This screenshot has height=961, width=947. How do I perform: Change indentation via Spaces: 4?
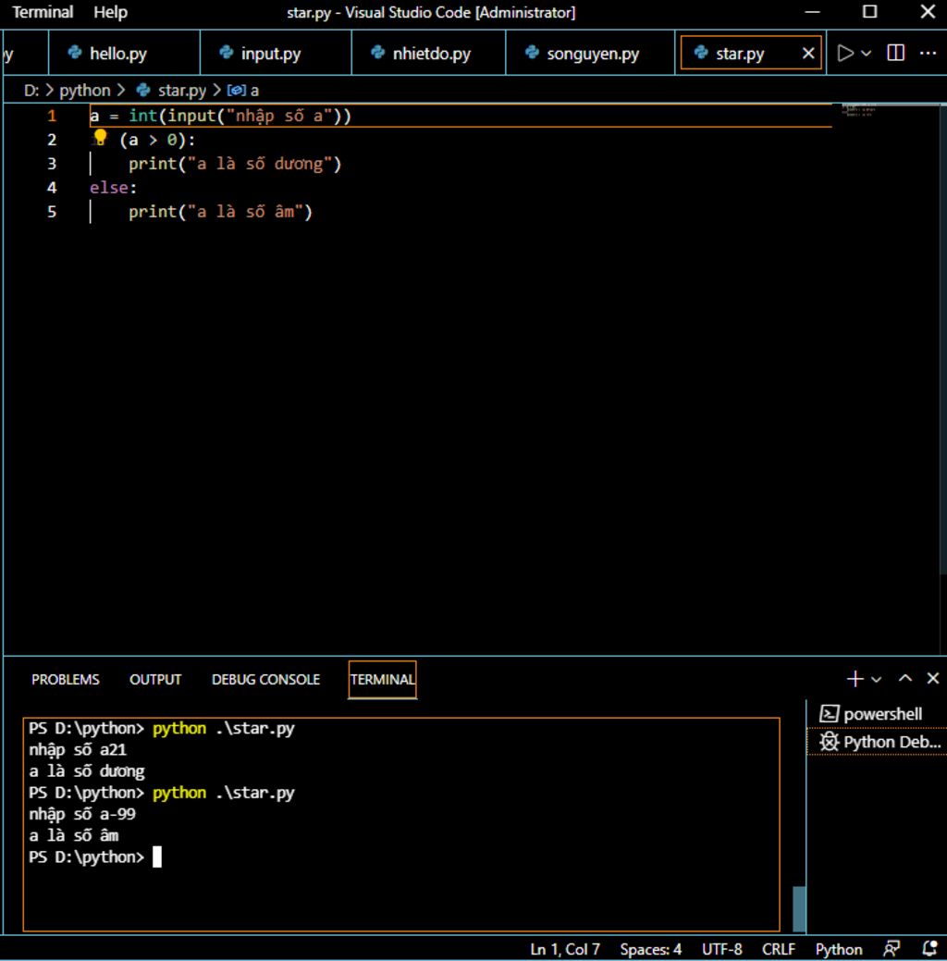[x=651, y=949]
